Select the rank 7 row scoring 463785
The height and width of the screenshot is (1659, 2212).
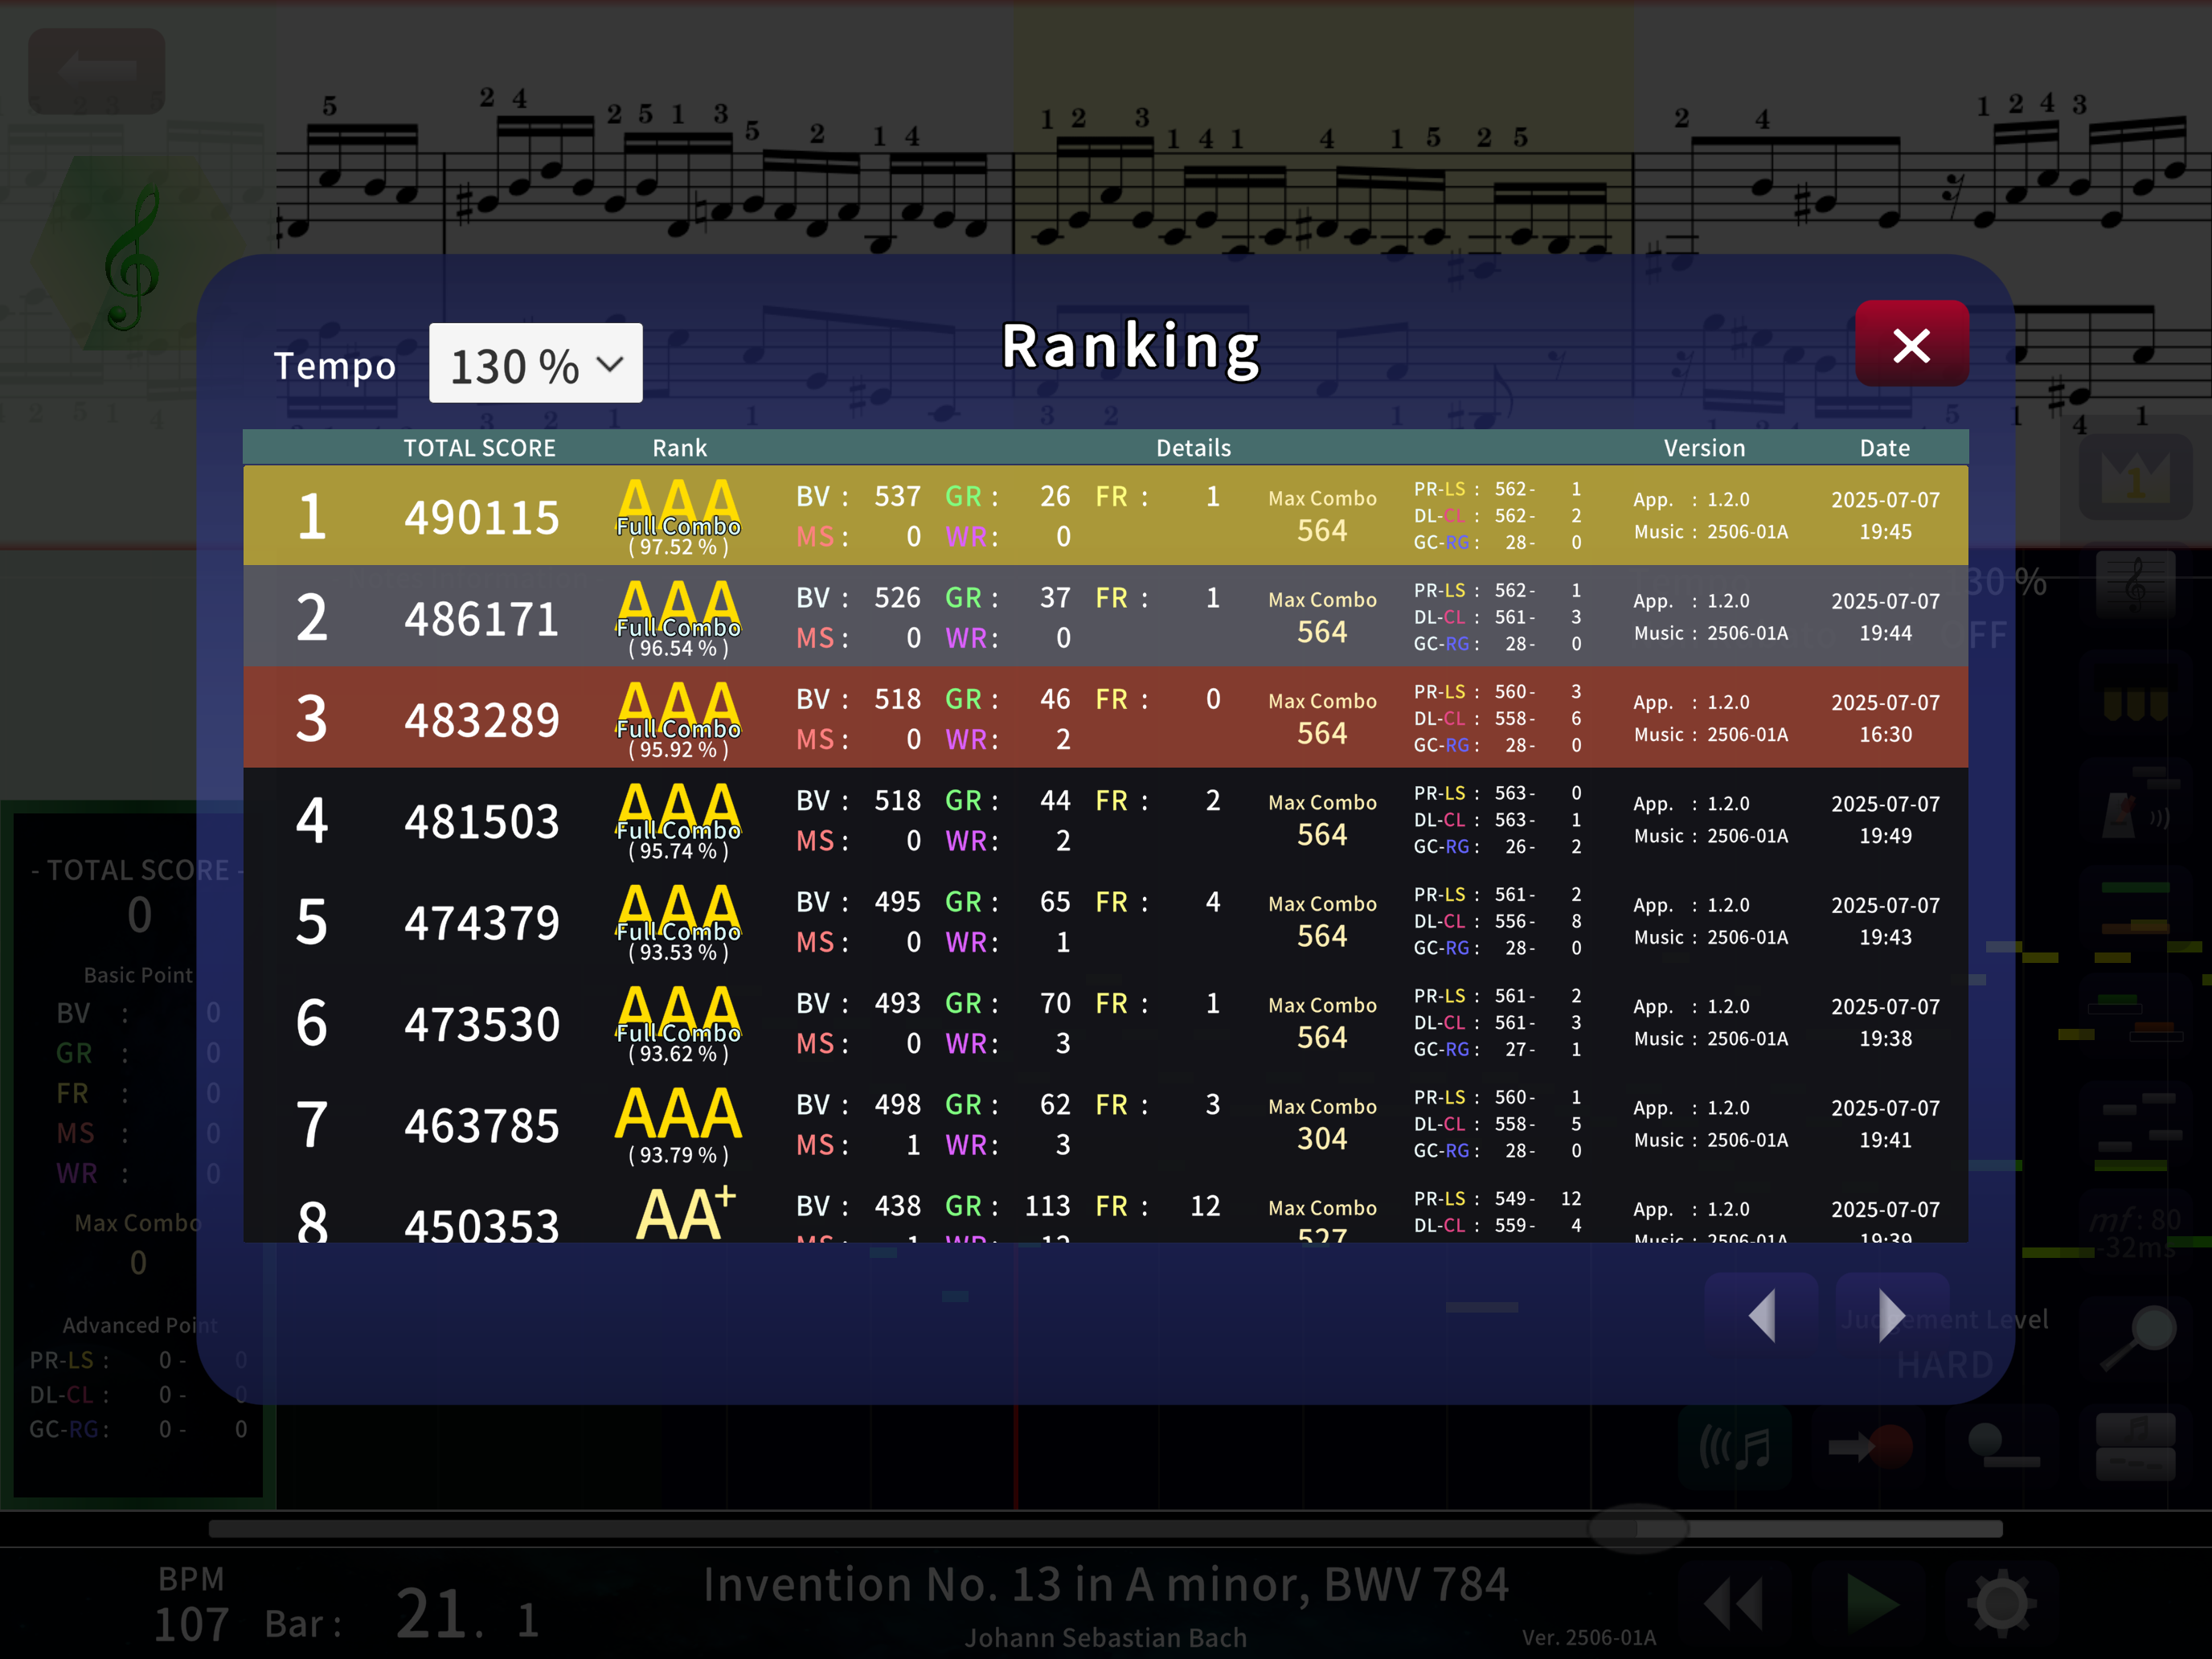(1105, 1123)
